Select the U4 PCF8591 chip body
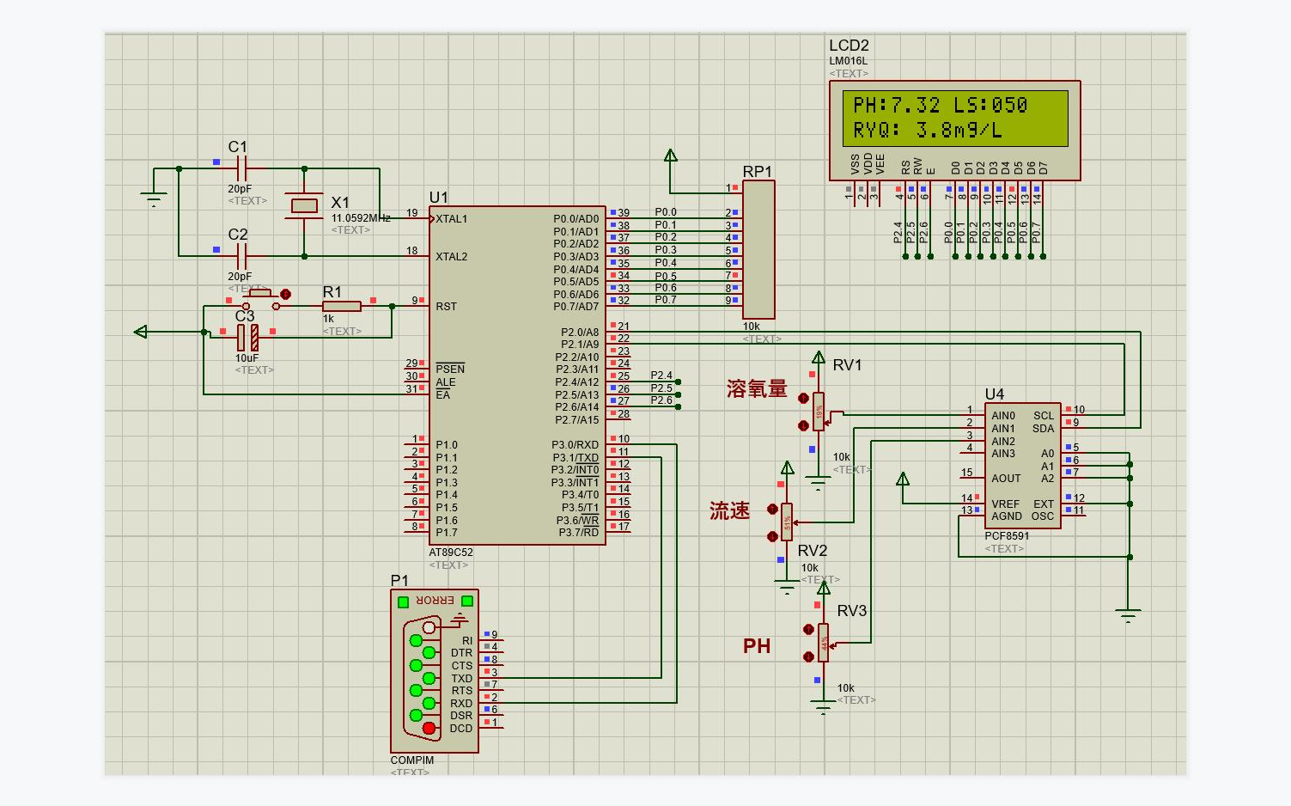 (x=1022, y=464)
